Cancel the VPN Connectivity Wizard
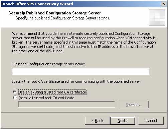 point(151,121)
